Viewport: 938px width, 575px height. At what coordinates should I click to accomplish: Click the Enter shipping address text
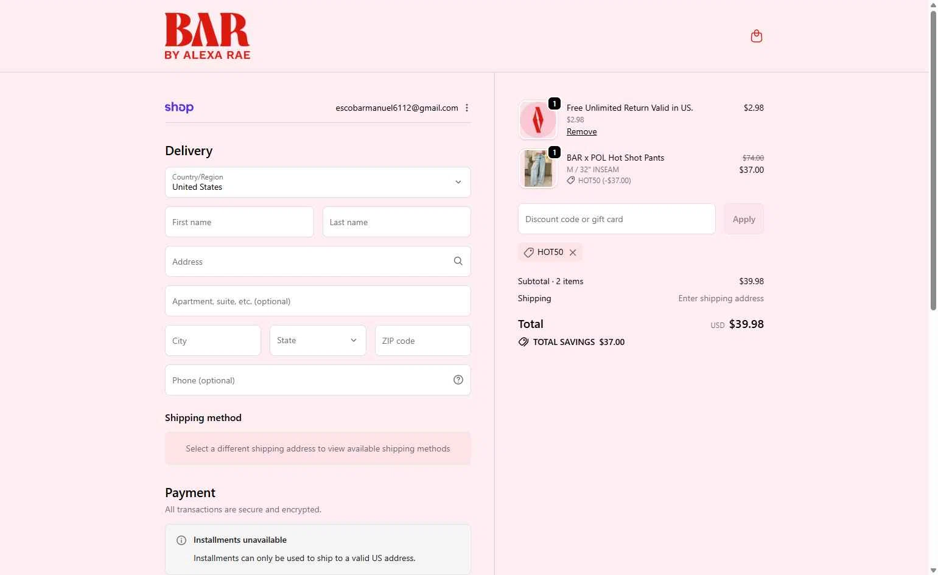point(721,298)
